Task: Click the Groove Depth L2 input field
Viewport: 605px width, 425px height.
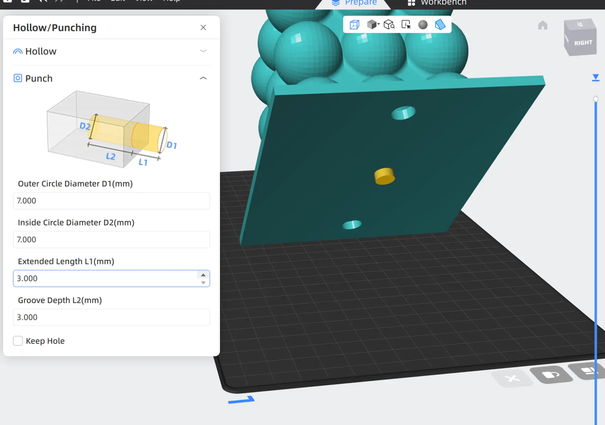Action: pyautogui.click(x=111, y=317)
